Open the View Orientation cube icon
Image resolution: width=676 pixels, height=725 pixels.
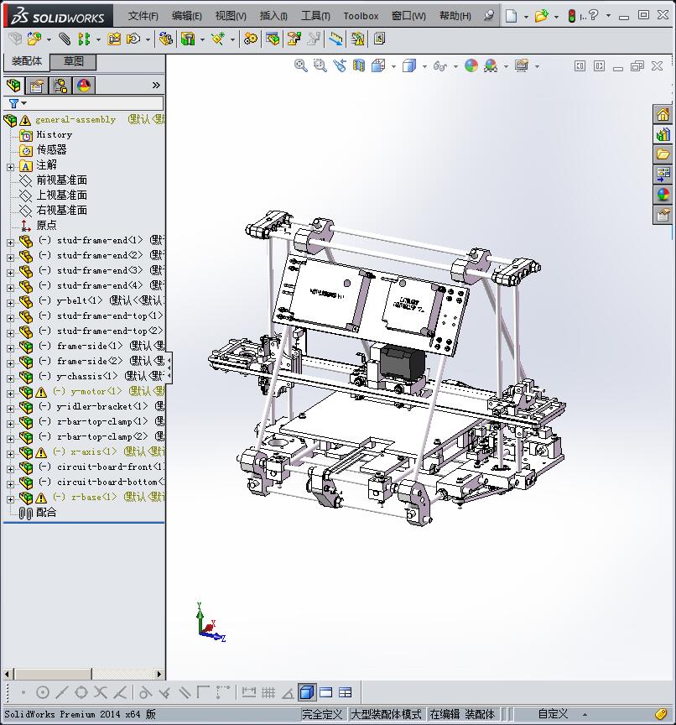click(x=378, y=65)
